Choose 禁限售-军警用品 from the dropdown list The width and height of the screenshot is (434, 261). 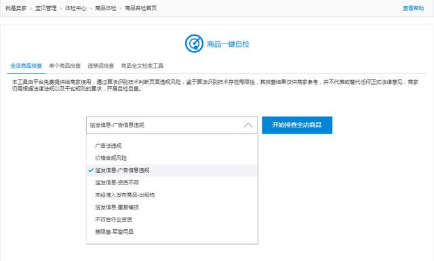(115, 232)
